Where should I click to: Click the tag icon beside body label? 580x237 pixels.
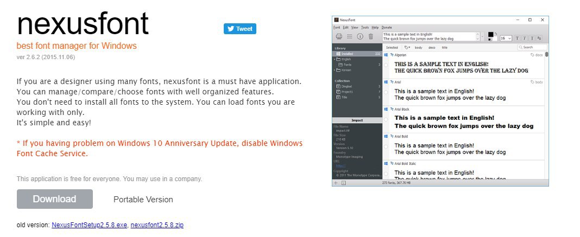point(532,82)
